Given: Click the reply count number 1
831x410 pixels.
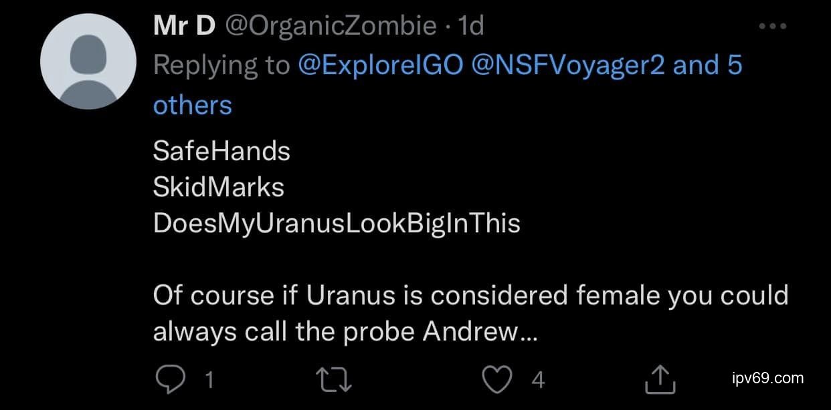Looking at the screenshot, I should [209, 381].
